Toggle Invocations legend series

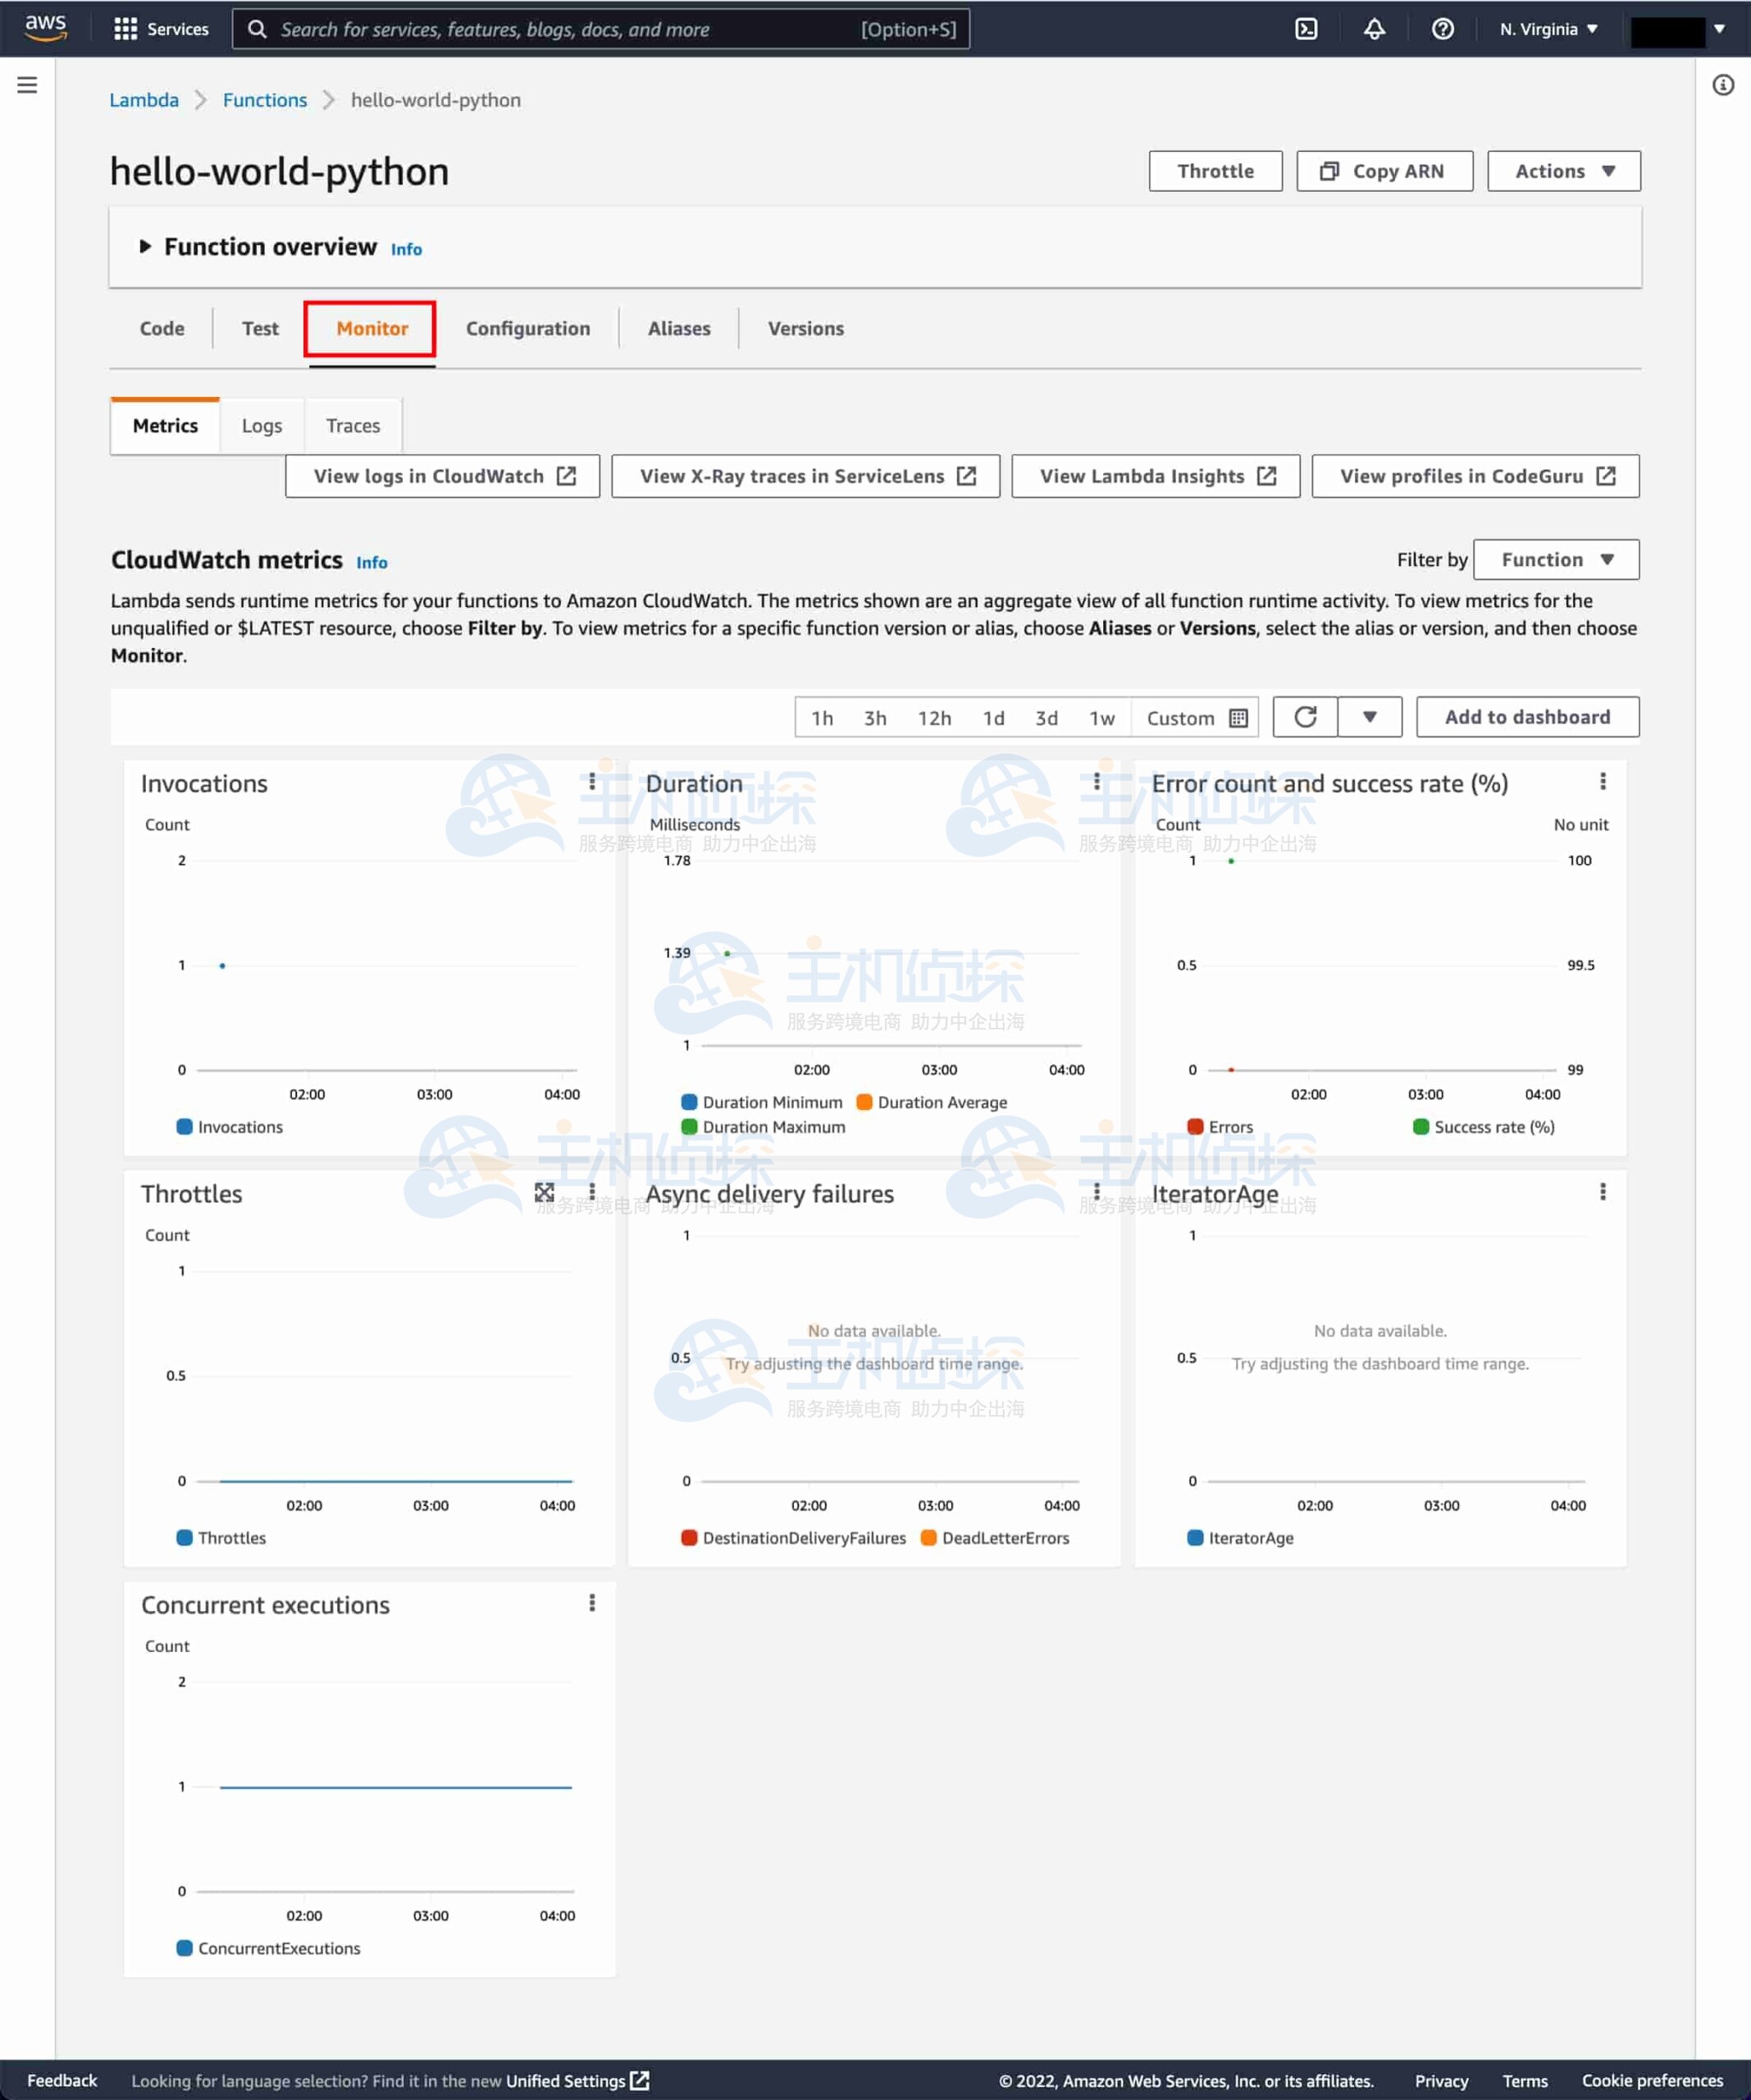[229, 1127]
